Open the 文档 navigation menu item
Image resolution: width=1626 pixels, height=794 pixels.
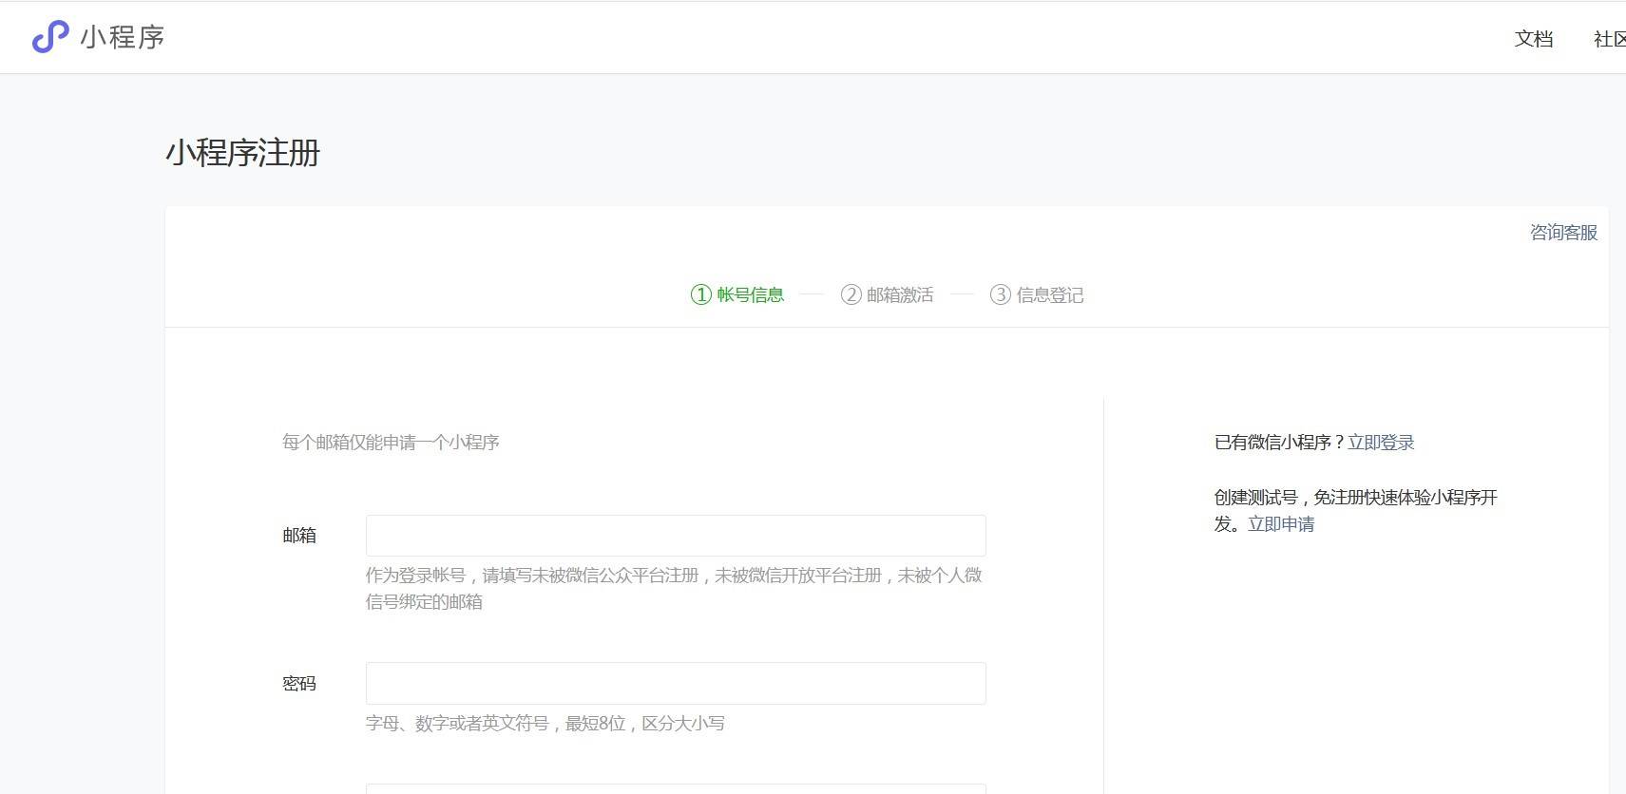click(1533, 39)
